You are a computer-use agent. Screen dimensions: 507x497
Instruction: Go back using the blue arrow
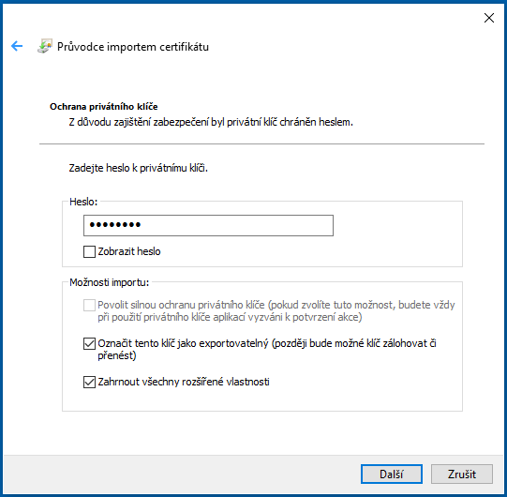point(17,46)
